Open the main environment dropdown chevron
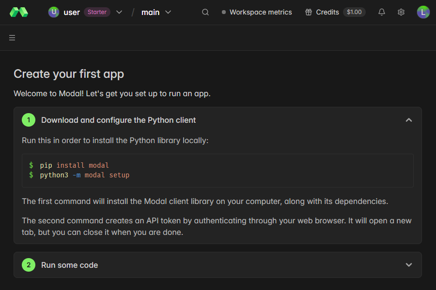Viewport: 436px width, 290px height. (x=168, y=12)
